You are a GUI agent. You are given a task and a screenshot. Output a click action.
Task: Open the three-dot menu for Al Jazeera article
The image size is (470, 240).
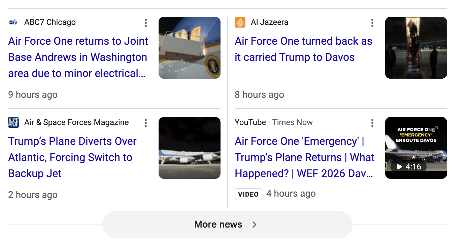[372, 23]
